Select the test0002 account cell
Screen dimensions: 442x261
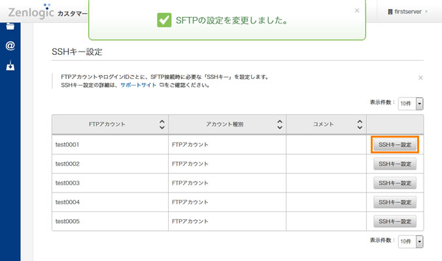(110, 164)
